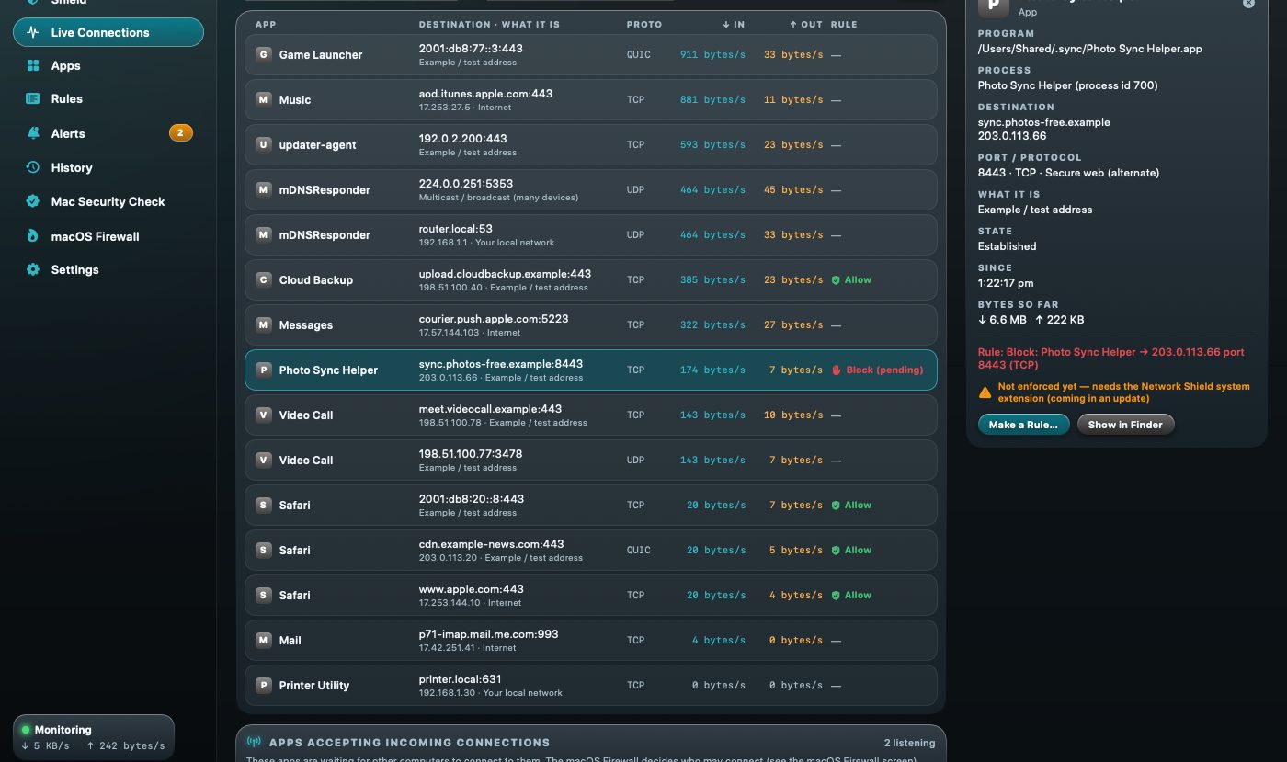The height and width of the screenshot is (762, 1287).
Task: Click the macOS Firewall shield icon
Action: coord(33,236)
